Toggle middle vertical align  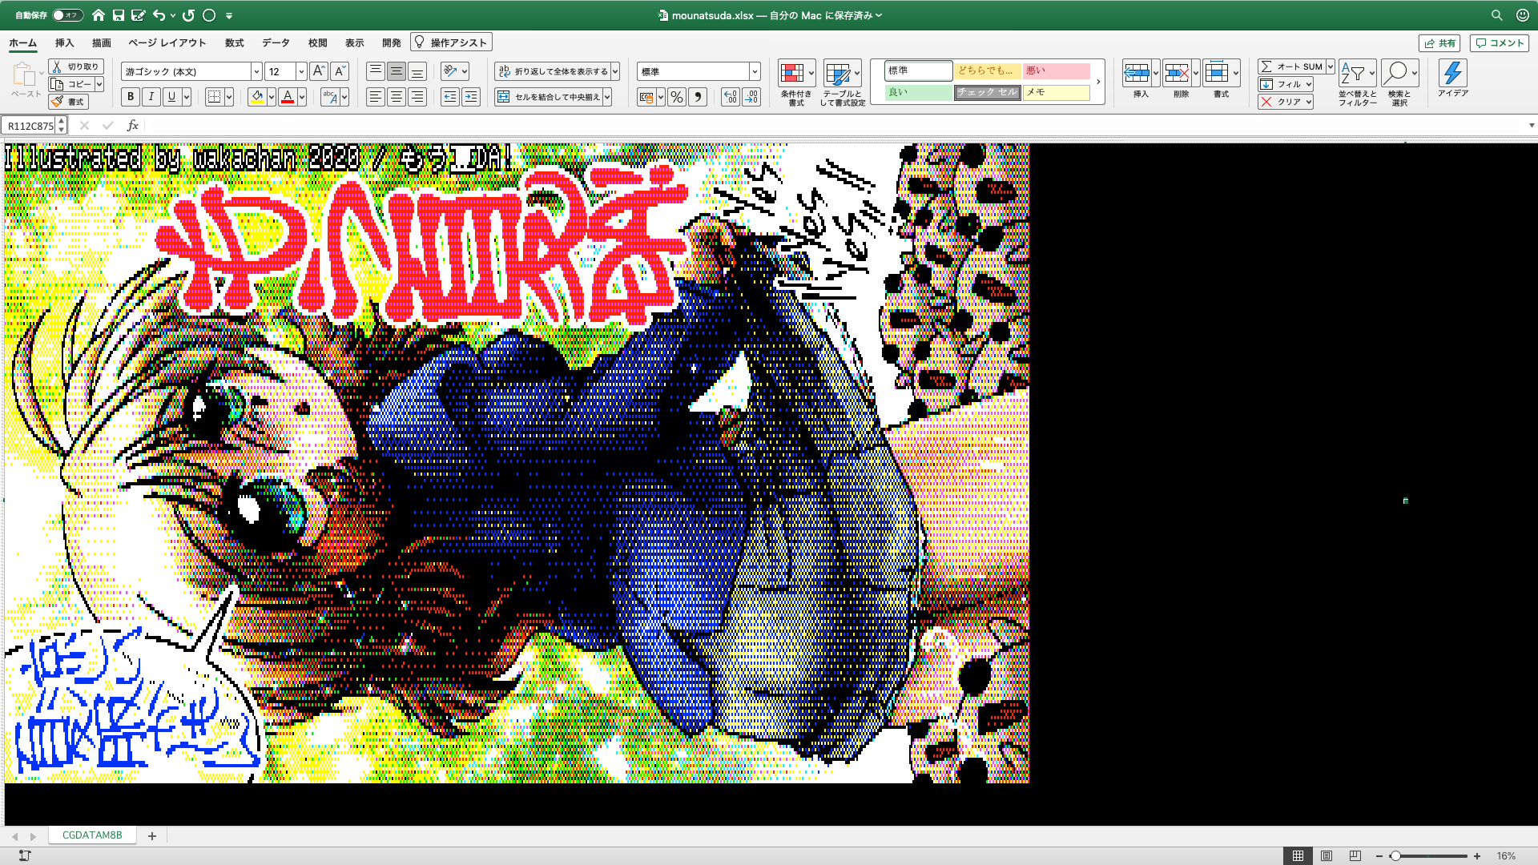coord(397,71)
